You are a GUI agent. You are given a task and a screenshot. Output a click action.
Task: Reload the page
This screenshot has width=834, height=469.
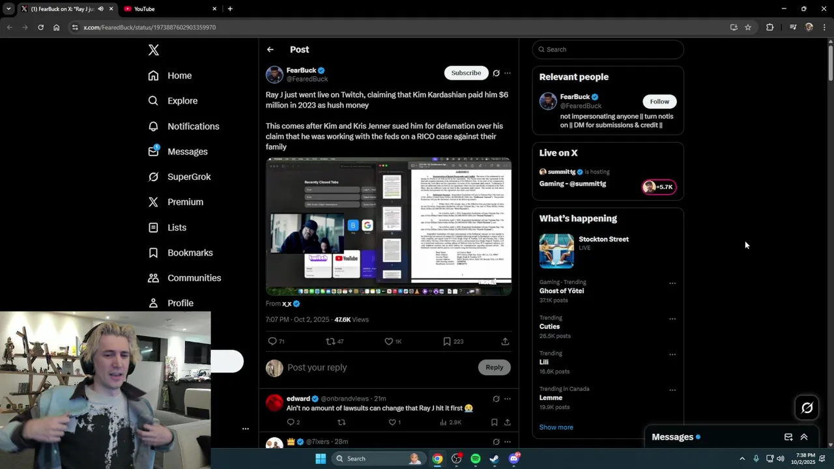pos(40,27)
